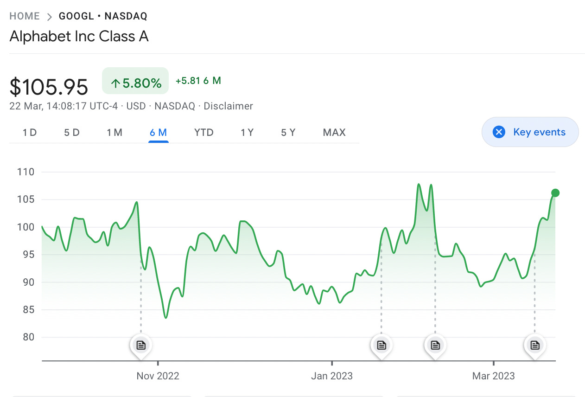Switch chart to 1D range

tap(30, 133)
